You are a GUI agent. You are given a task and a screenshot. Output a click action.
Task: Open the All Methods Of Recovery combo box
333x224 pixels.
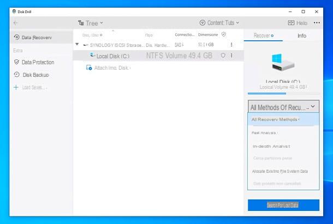(x=283, y=107)
